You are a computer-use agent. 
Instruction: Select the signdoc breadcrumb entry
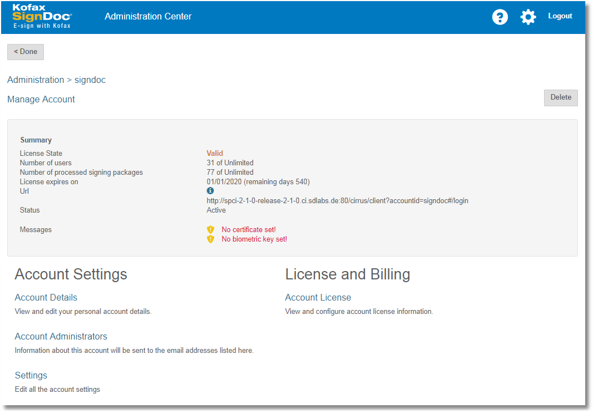click(90, 80)
